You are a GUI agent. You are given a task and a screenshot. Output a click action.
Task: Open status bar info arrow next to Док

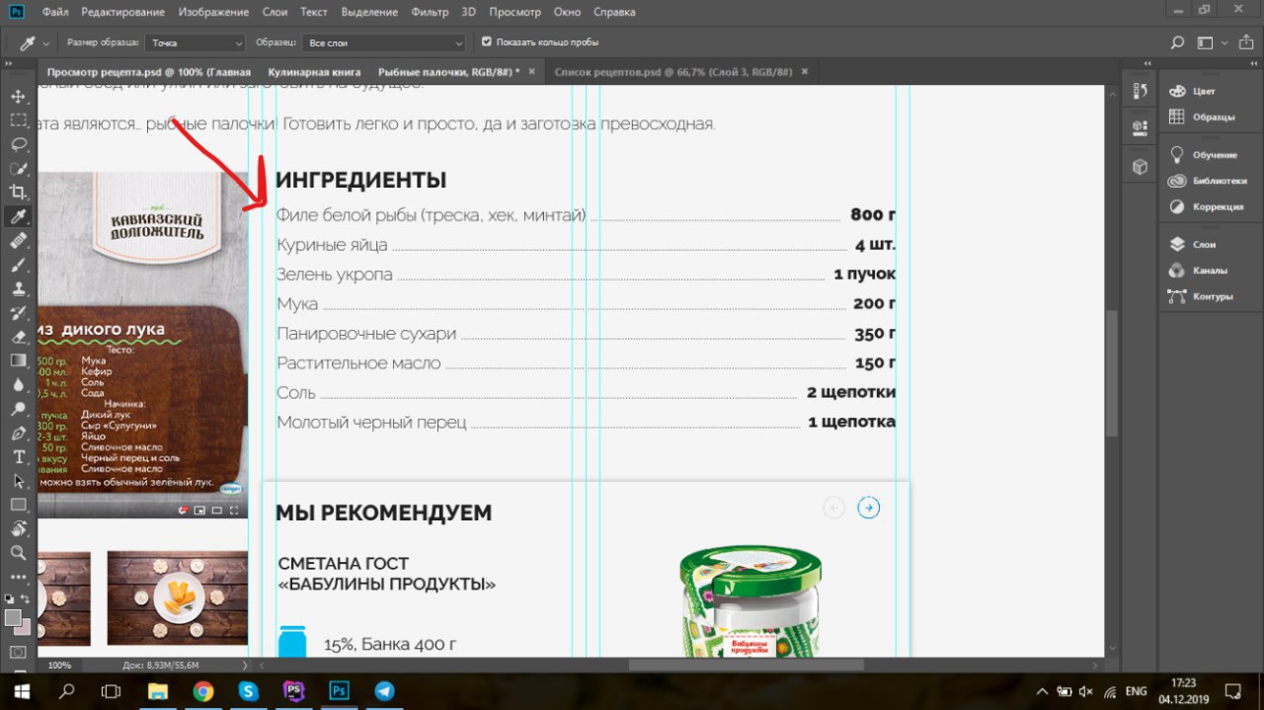pos(244,666)
